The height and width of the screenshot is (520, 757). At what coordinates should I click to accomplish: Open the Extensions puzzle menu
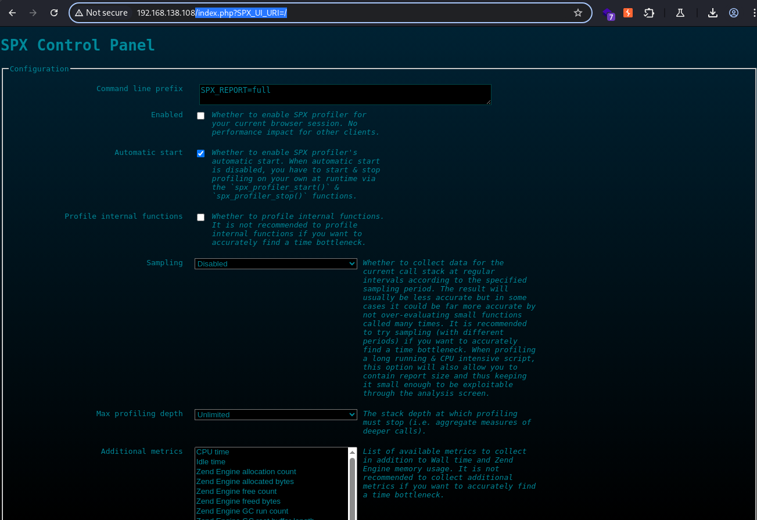[649, 13]
